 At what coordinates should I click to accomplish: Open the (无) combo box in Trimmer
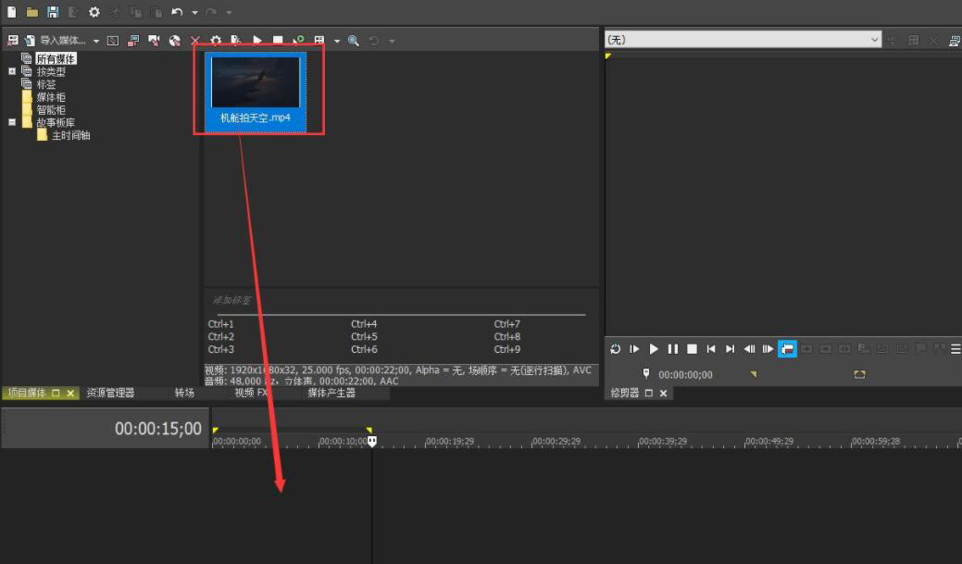(743, 39)
